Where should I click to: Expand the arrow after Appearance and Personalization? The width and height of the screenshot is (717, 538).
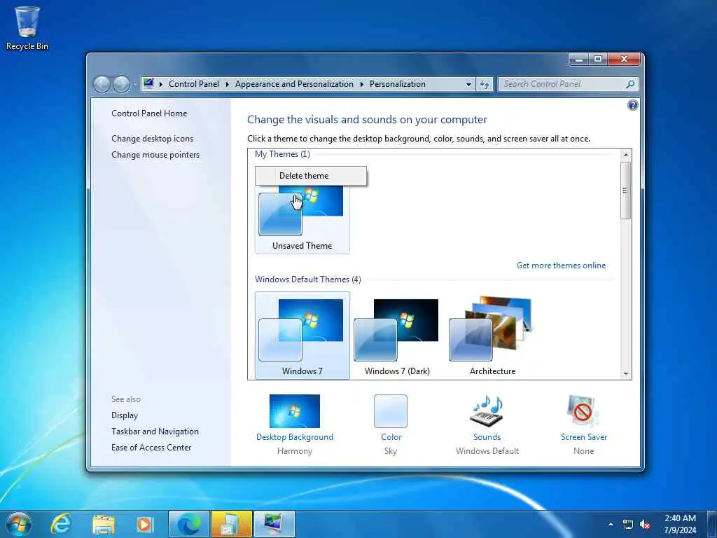coord(362,84)
